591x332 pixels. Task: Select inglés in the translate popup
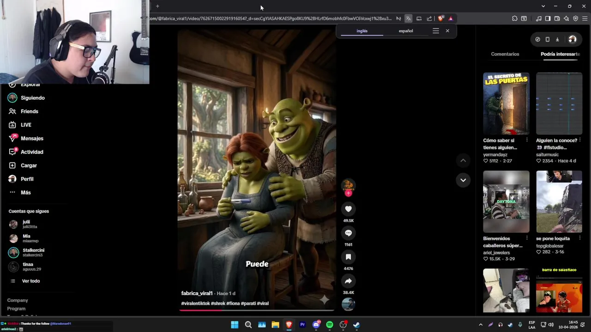click(x=362, y=31)
